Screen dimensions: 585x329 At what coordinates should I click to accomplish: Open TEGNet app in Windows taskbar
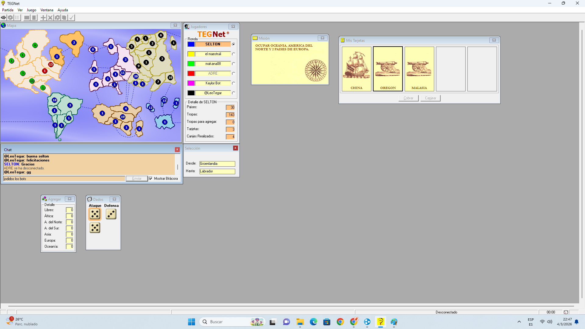pos(381,322)
